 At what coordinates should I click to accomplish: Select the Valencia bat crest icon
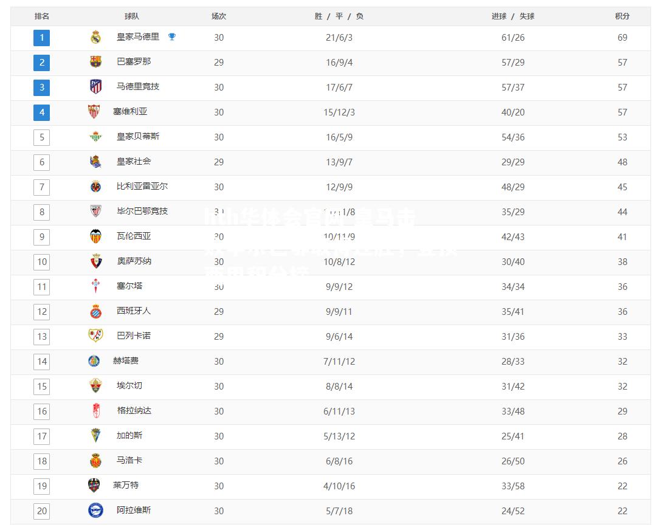96,236
